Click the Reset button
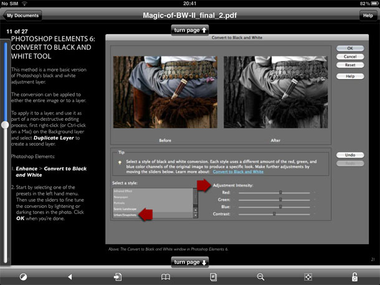 [350, 65]
